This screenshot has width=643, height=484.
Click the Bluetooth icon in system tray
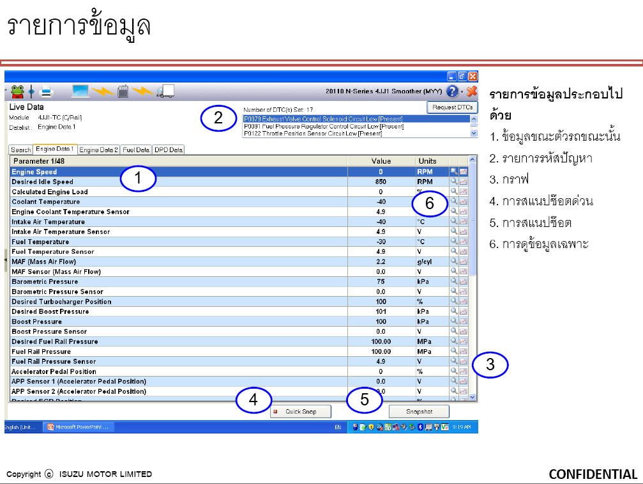420,427
